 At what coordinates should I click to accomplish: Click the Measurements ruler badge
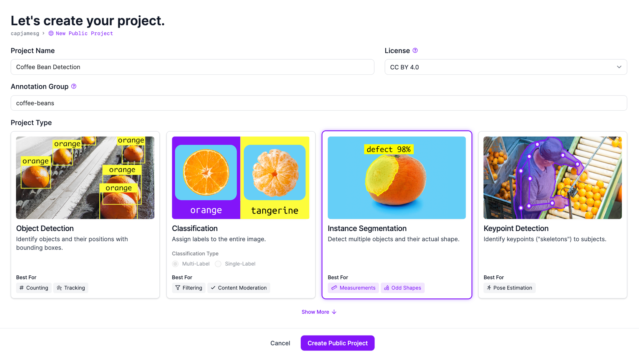coord(353,288)
